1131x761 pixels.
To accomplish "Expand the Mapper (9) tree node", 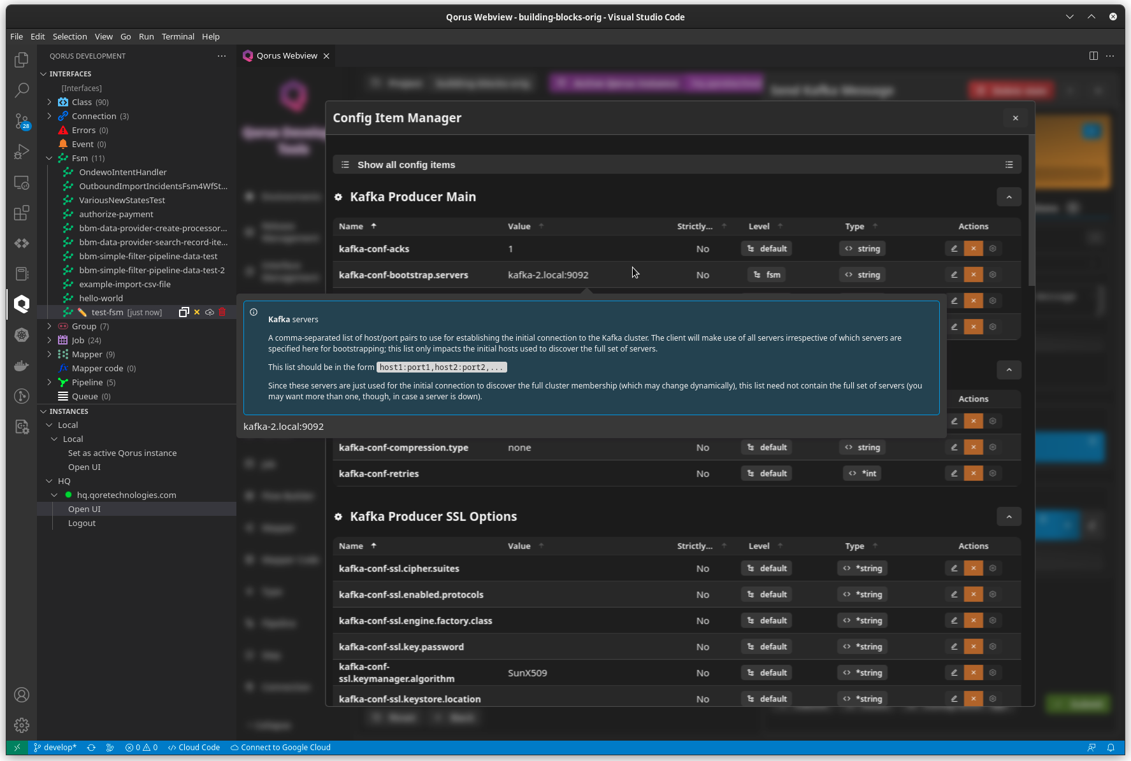I will tap(49, 354).
